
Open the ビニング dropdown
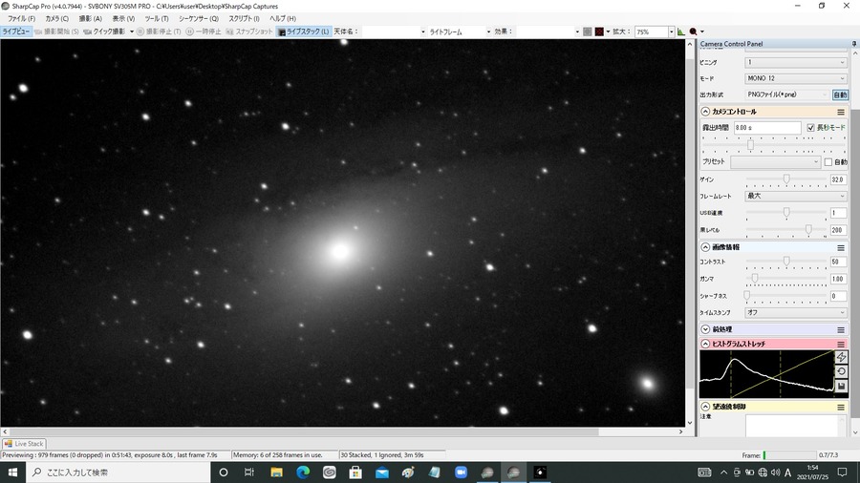(796, 62)
